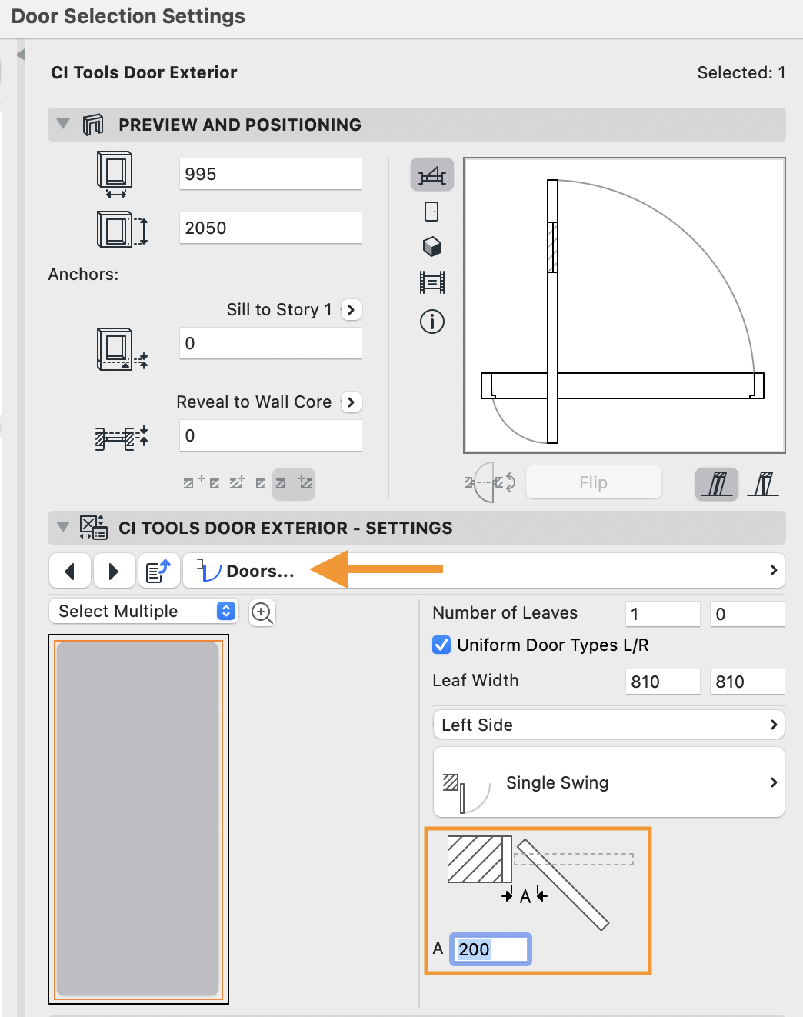803x1017 pixels.
Task: Open the library part info icon
Action: click(432, 321)
